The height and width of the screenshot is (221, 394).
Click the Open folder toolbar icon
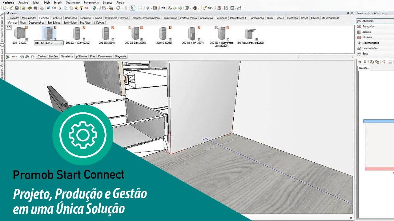(11, 8)
